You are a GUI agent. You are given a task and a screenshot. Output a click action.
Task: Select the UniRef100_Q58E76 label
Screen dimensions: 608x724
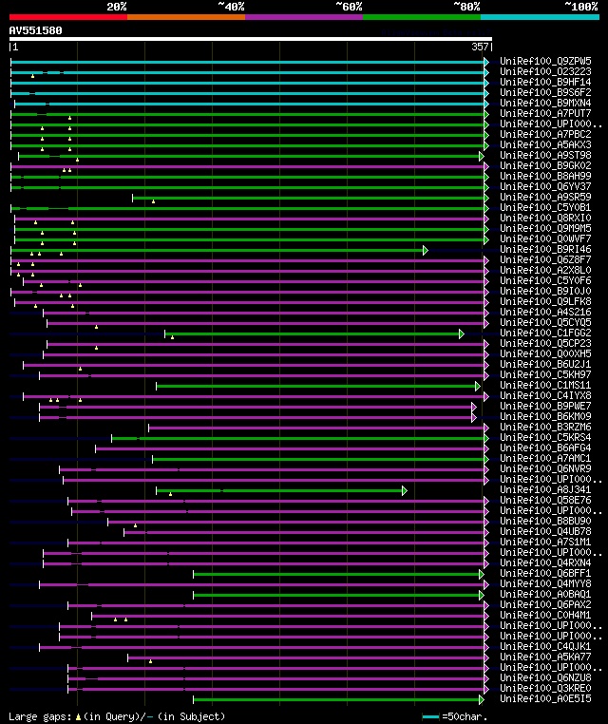pyautogui.click(x=545, y=500)
